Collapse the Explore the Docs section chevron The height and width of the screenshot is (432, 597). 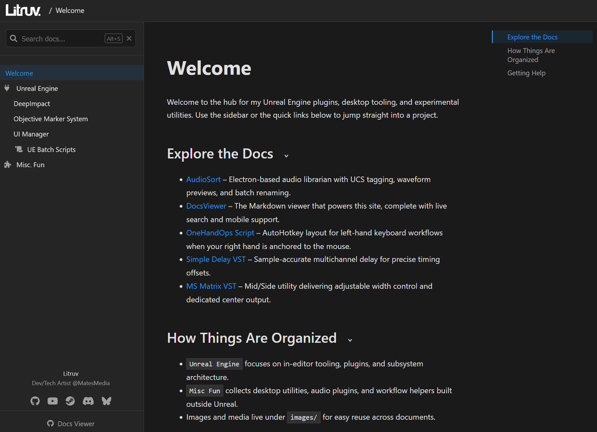point(286,156)
